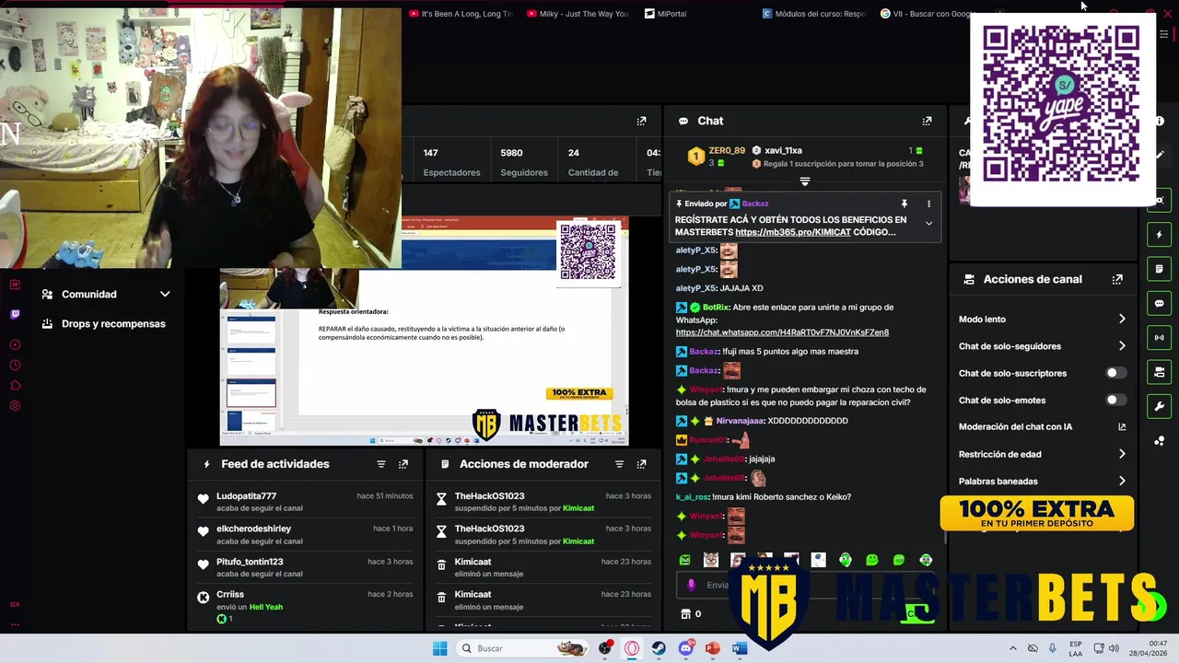Switch to "Módulos del curso" tab
Viewport: 1179px width, 663px height.
click(814, 14)
